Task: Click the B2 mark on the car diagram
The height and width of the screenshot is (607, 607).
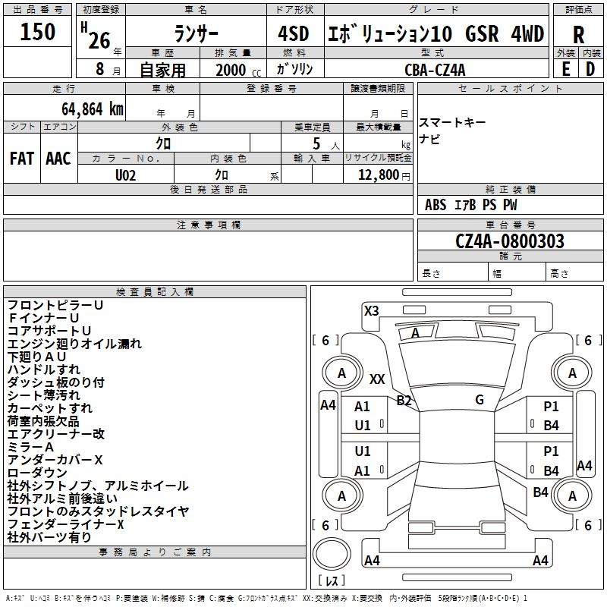Action: [404, 401]
